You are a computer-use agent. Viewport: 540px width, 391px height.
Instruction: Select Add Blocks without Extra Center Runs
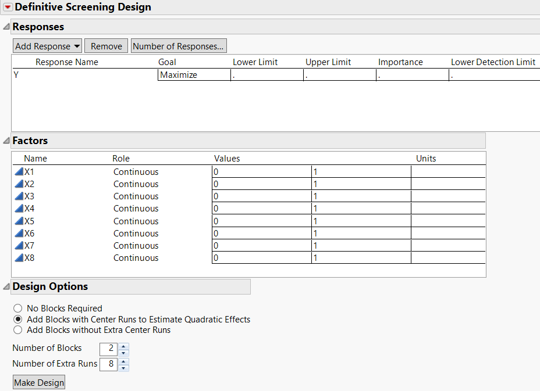click(x=18, y=330)
